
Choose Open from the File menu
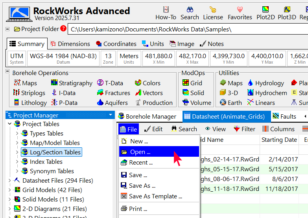tap(140, 152)
